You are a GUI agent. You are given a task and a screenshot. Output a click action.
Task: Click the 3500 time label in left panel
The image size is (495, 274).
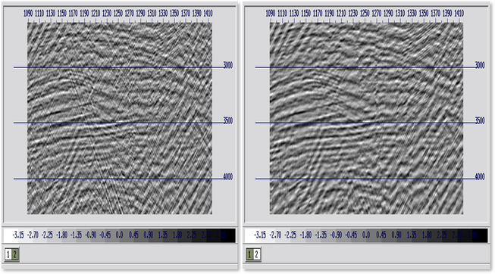(x=228, y=121)
